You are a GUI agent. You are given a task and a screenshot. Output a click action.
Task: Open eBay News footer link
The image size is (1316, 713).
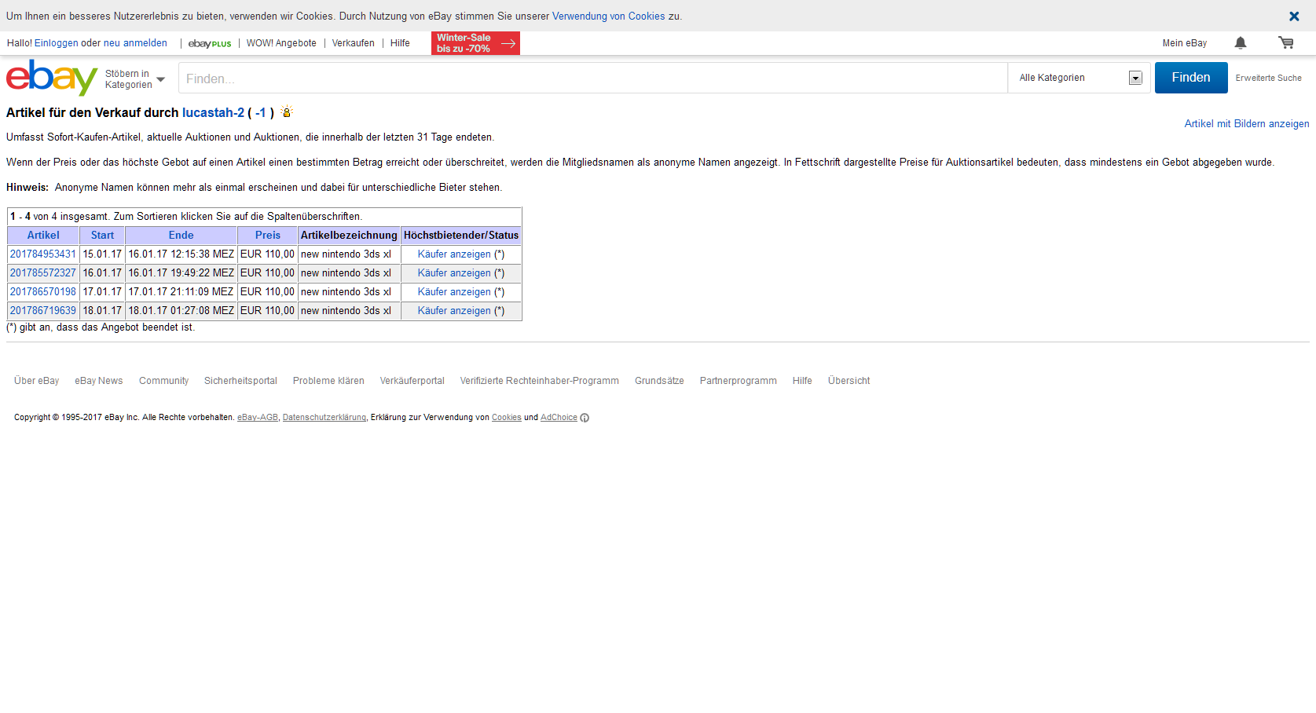[99, 381]
